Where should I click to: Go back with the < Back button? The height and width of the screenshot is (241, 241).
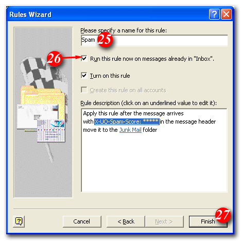tap(126, 221)
